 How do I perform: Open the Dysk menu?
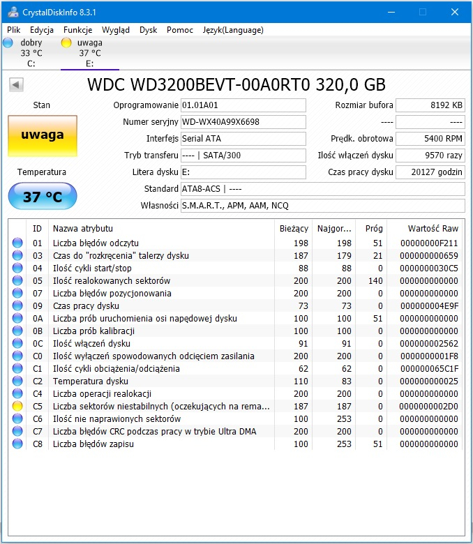pyautogui.click(x=148, y=30)
